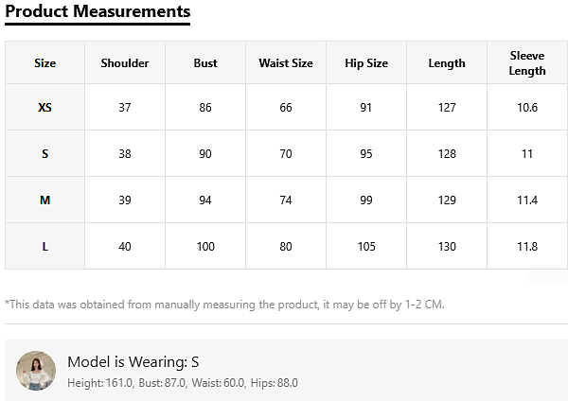This screenshot has height=401, width=568.
Task: Click the model avatar thumbnail
Action: (36, 371)
